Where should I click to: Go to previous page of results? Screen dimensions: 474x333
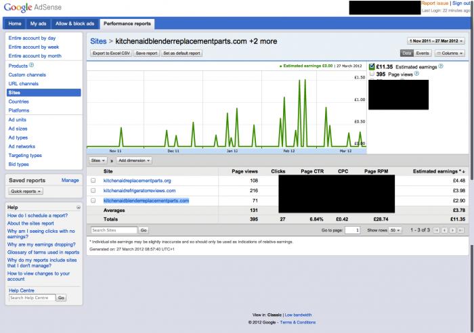coord(444,230)
